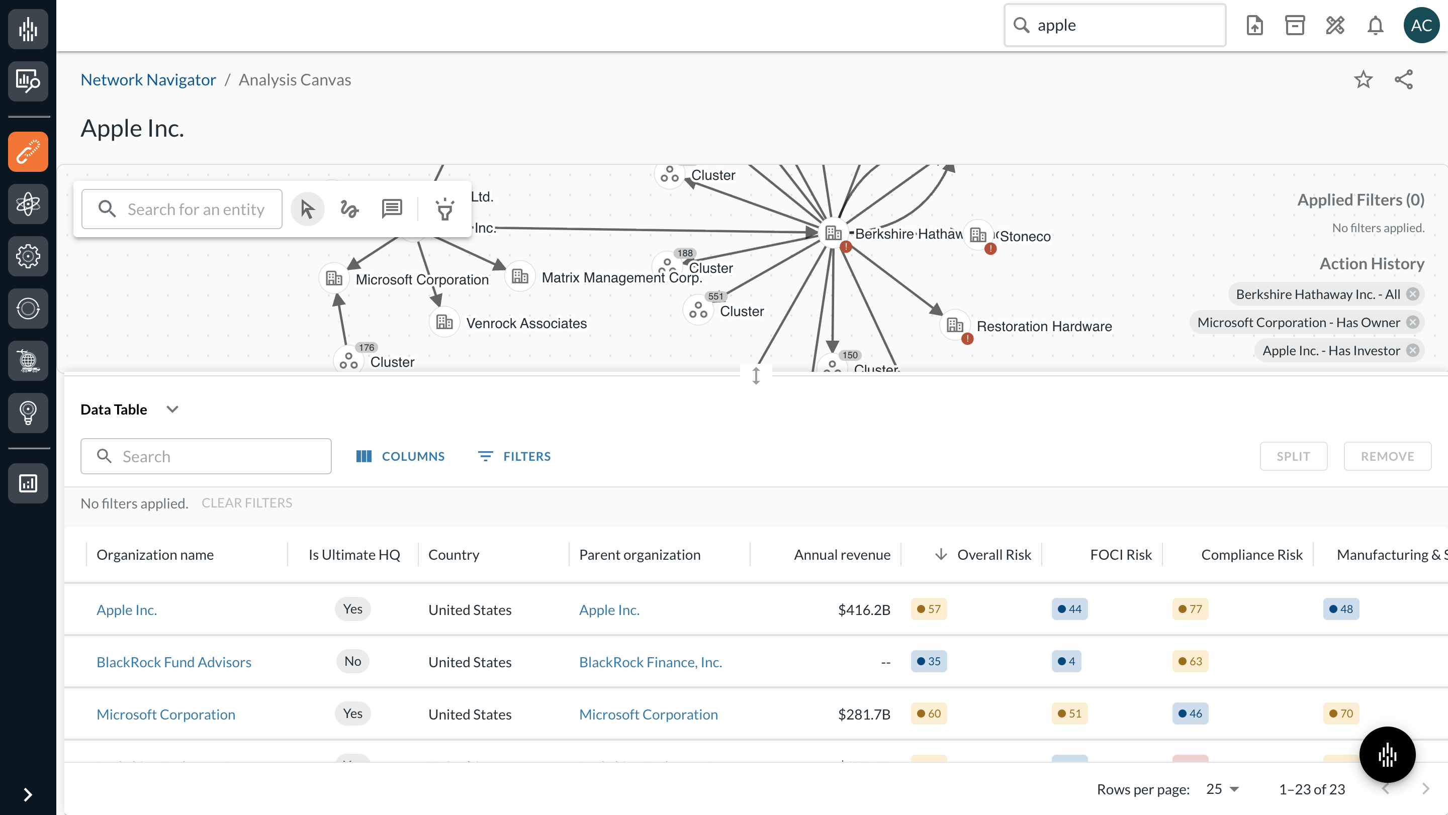Open the Rows per page dropdown
The image size is (1448, 815).
(x=1222, y=789)
